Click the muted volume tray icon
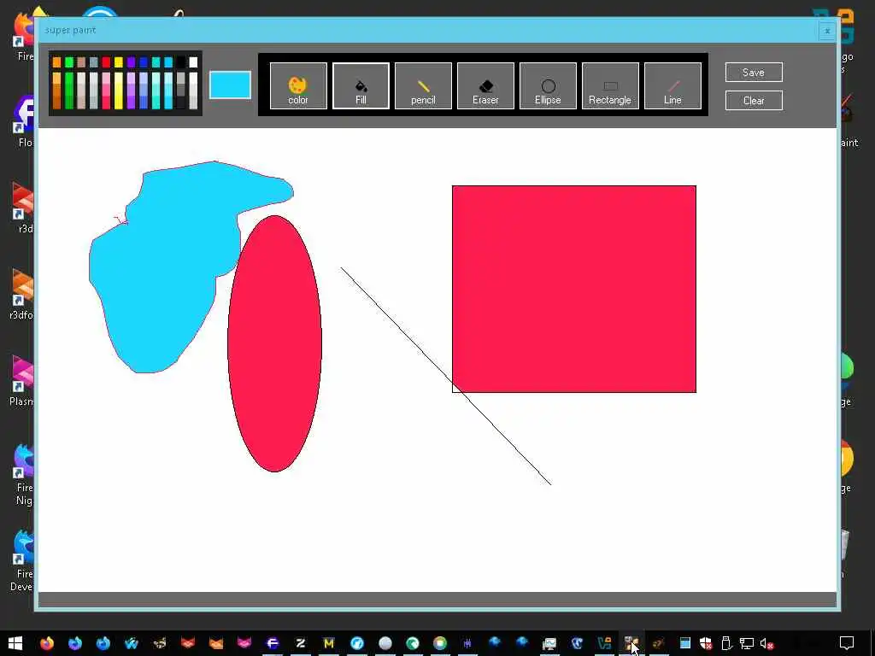The image size is (875, 656). coord(766,644)
